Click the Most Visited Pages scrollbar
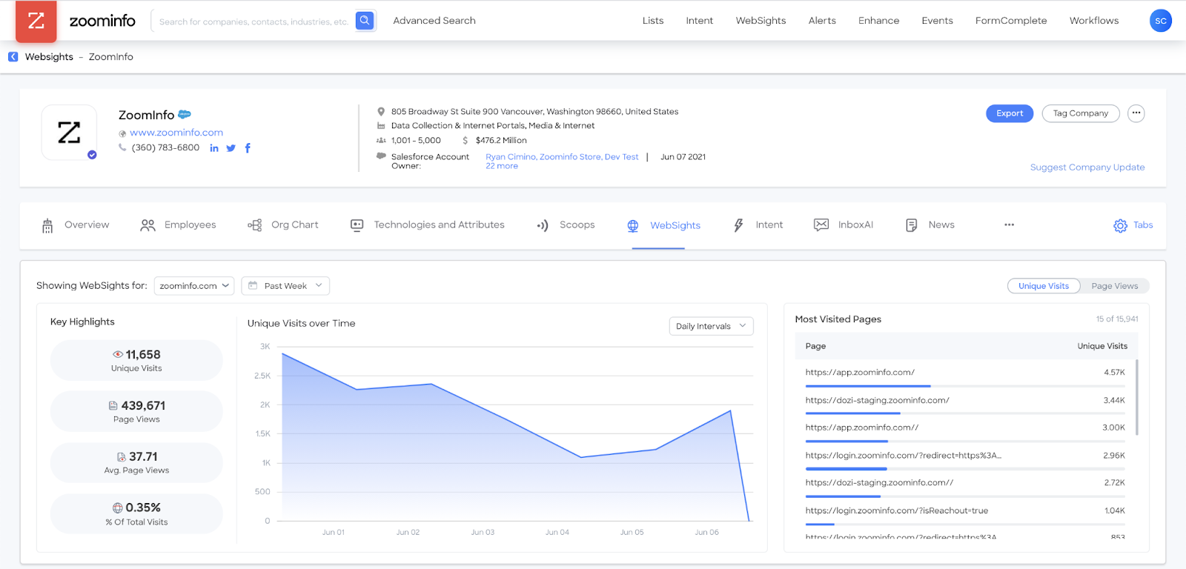This screenshot has width=1186, height=569. 1136,397
